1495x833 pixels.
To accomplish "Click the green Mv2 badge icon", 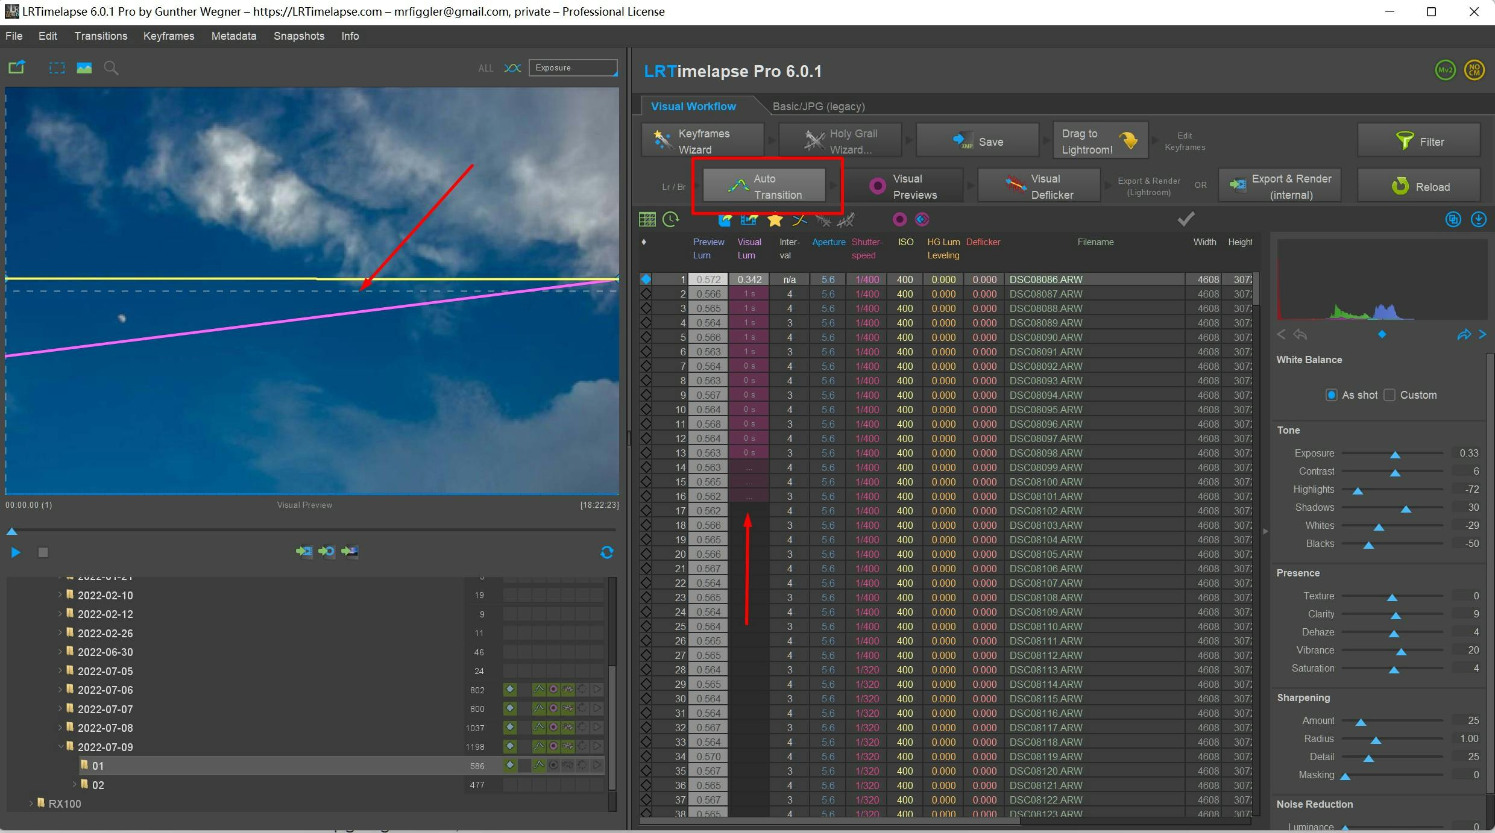I will click(1445, 70).
